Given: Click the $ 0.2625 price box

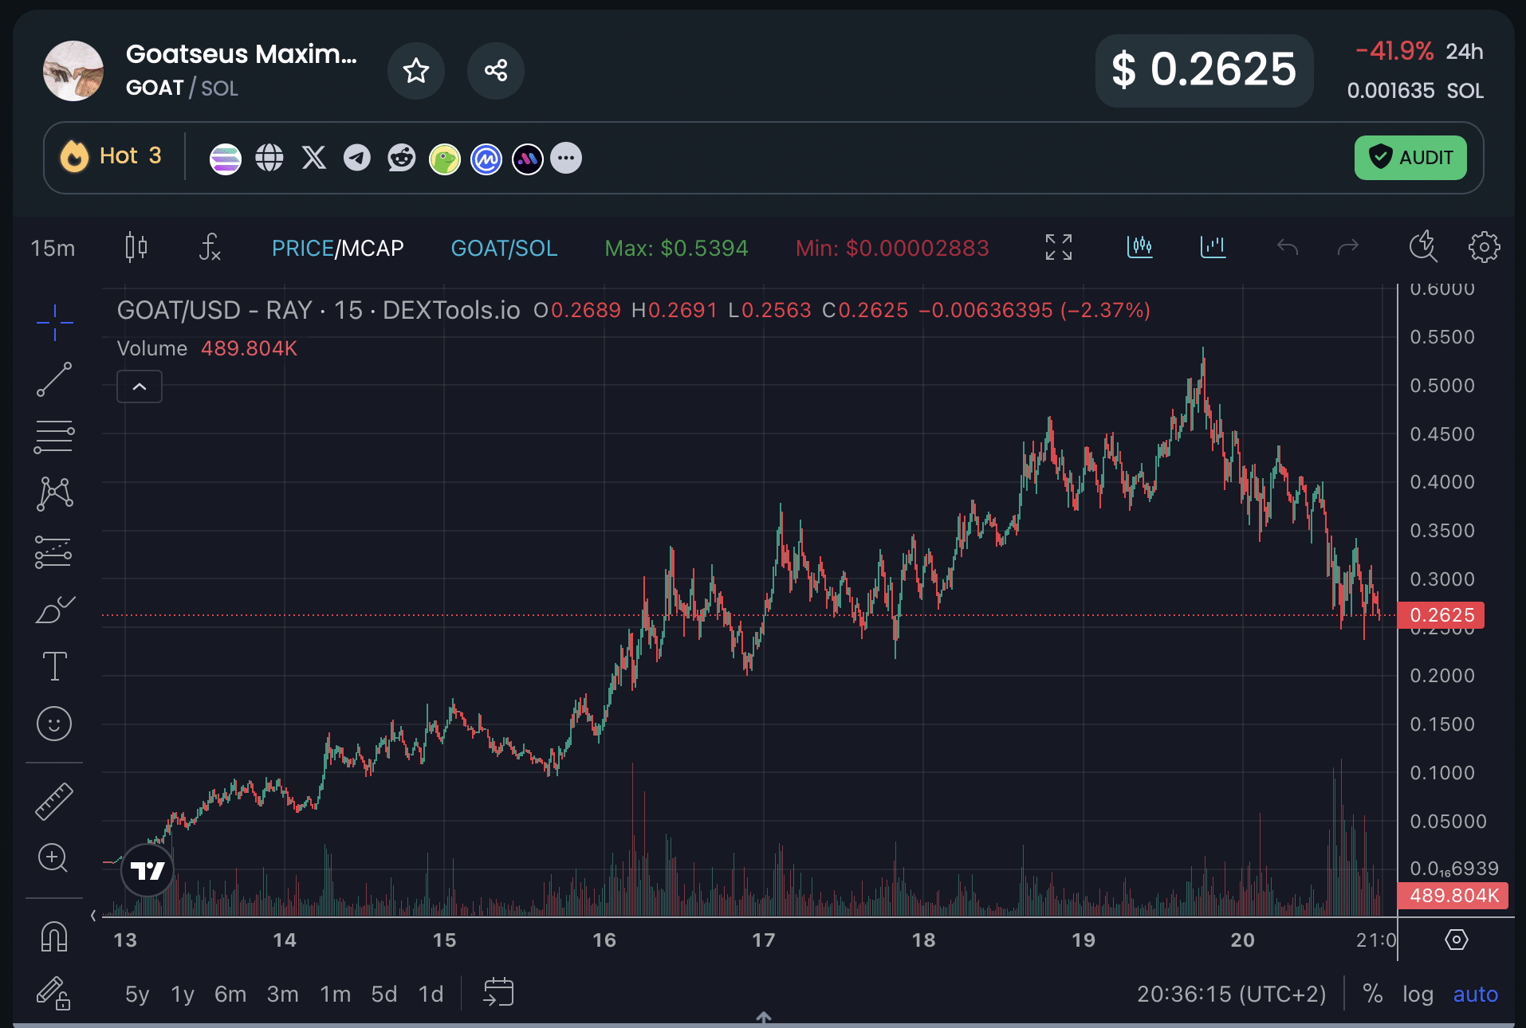Looking at the screenshot, I should [x=1204, y=70].
